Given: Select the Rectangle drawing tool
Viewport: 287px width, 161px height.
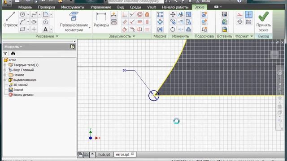Looking at the screenshot, I should tap(22, 29).
